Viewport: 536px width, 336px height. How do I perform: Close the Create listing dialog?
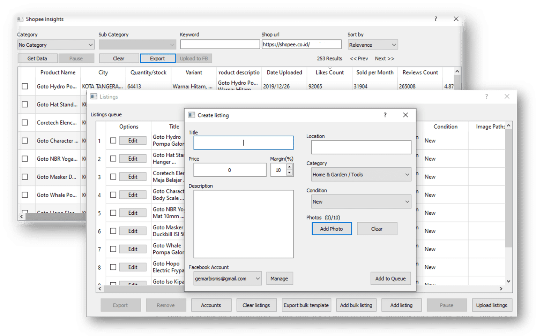(x=405, y=115)
